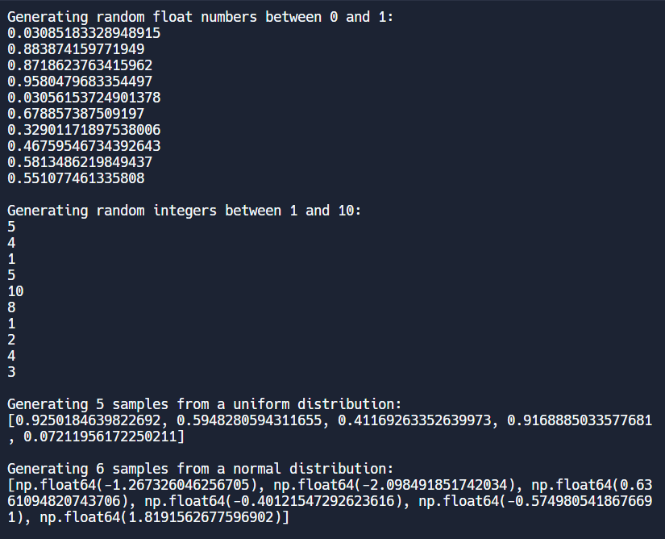
Task: Click the last float 0.551077461335808
Action: (x=76, y=178)
